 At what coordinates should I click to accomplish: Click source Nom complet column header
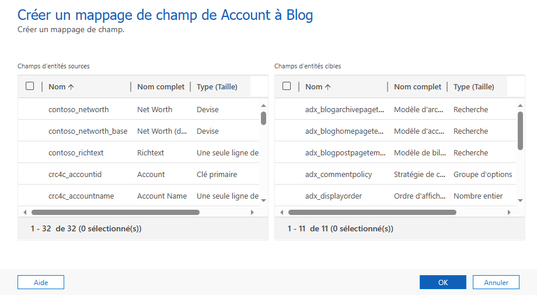pyautogui.click(x=161, y=87)
